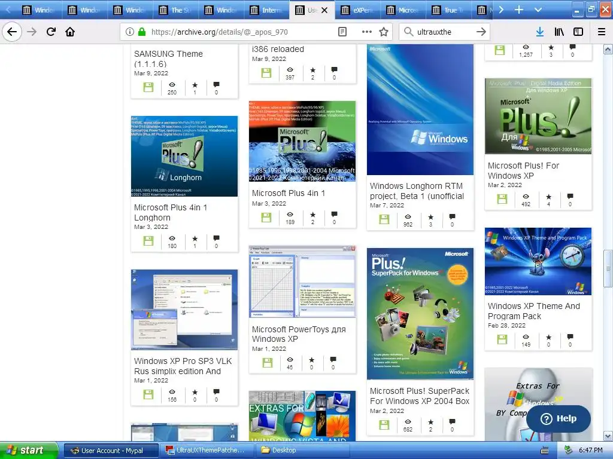Open the browser home page
This screenshot has width=613, height=459.
70,32
